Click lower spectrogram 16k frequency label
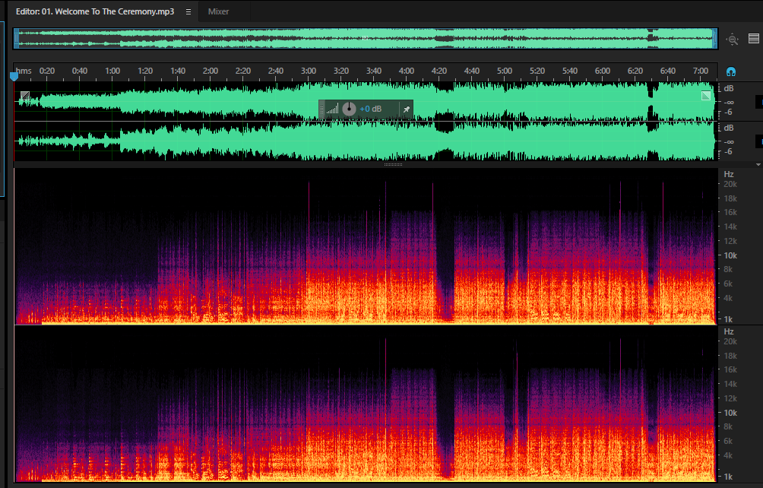 click(730, 369)
